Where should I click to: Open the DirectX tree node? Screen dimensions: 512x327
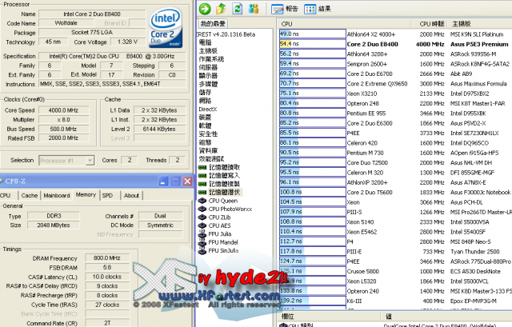pos(208,109)
